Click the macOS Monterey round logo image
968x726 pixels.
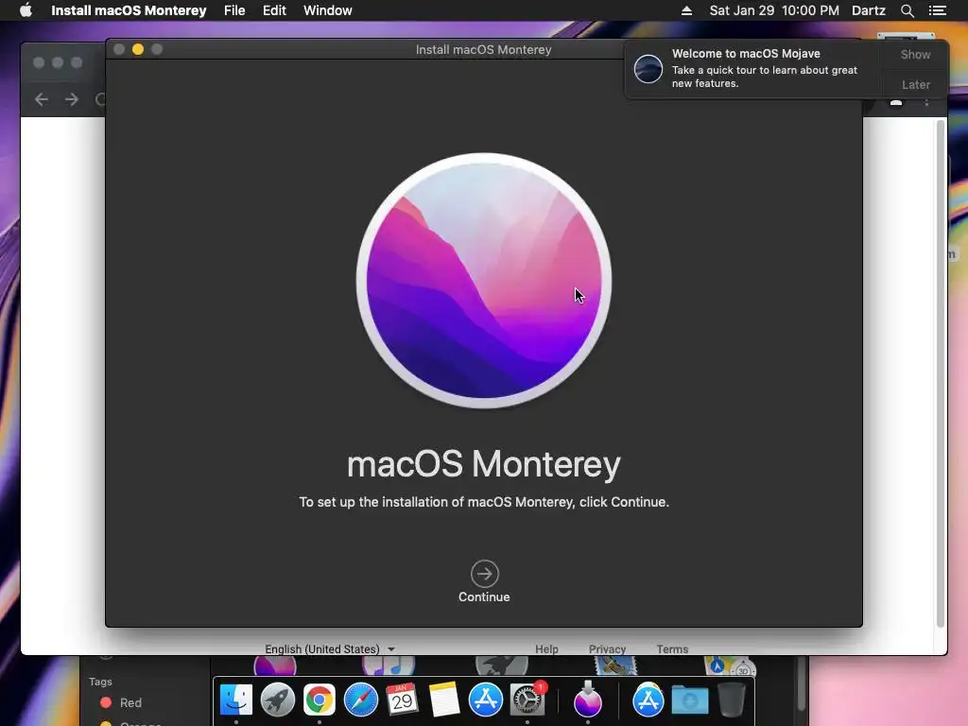[x=484, y=280]
